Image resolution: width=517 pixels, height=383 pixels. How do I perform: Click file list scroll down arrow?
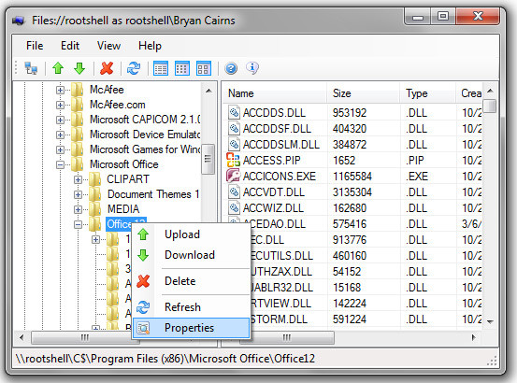490,321
